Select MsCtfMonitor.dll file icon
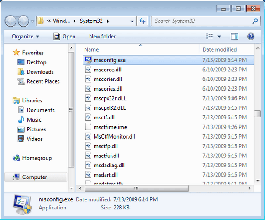The width and height of the screenshot is (265, 220). 88,137
